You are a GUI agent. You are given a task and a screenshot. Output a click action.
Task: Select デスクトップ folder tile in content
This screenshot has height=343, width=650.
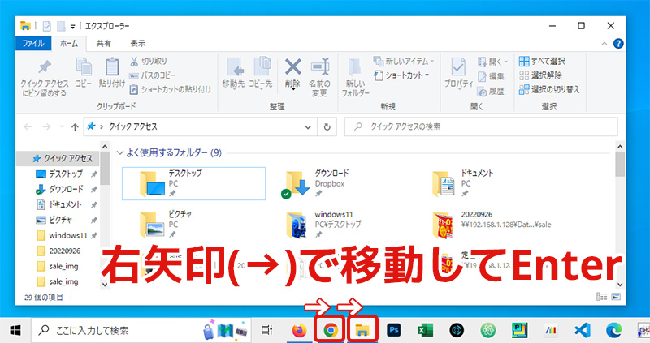193,183
